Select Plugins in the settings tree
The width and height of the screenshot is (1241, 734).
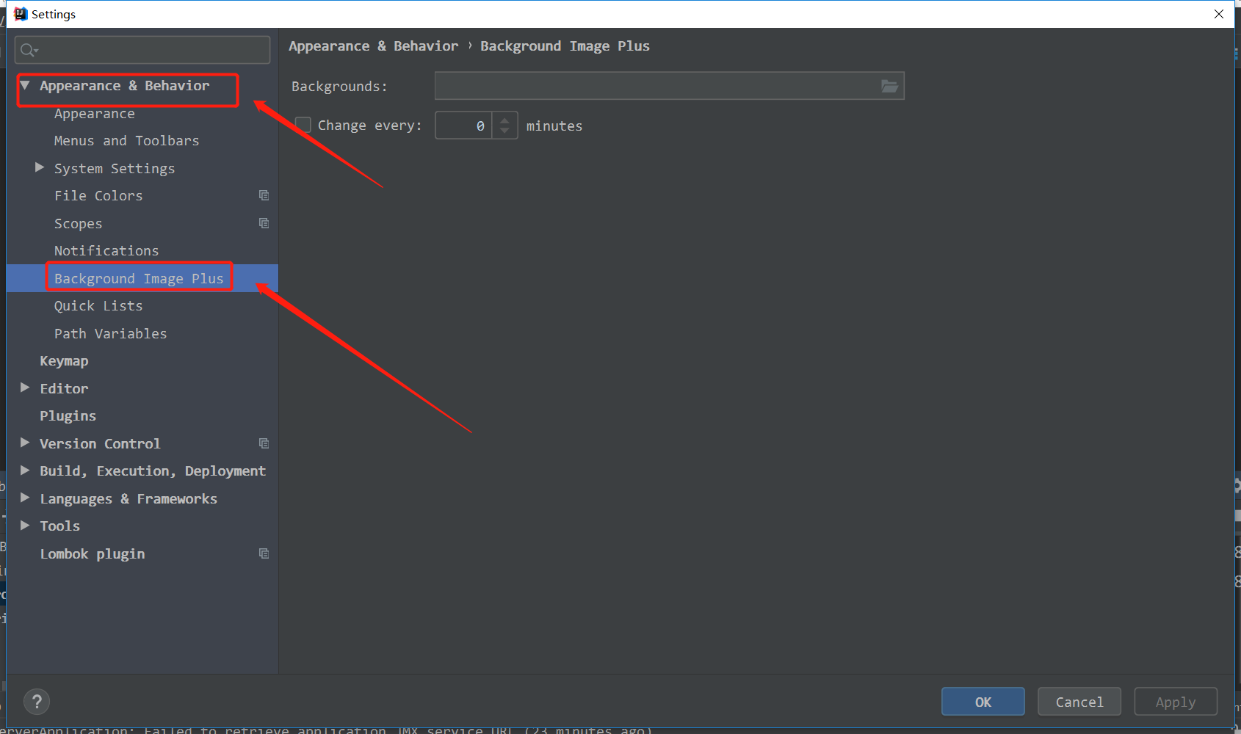68,415
